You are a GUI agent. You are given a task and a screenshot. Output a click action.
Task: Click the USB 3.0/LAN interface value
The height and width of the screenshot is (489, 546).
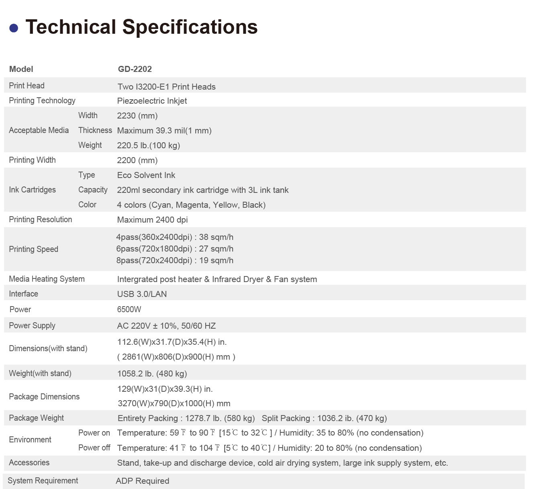(x=142, y=294)
